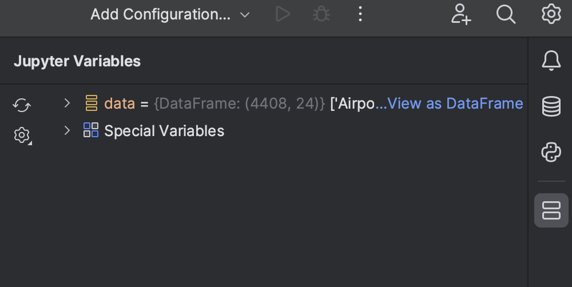Expand the Special Variables node
The height and width of the screenshot is (287, 572).
67,130
